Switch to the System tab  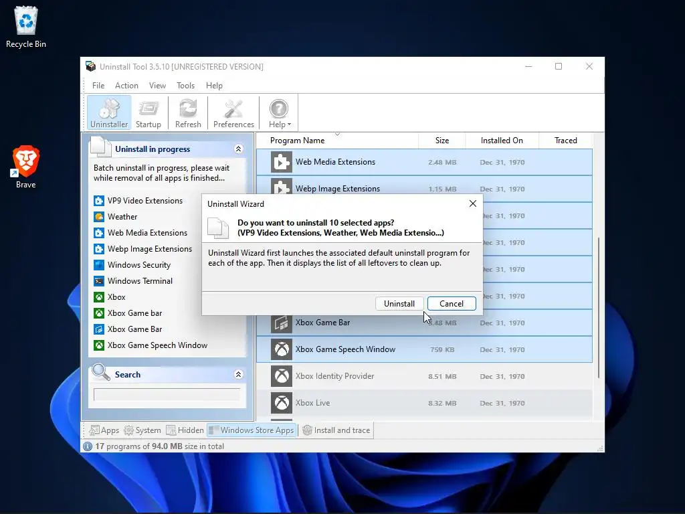point(142,430)
